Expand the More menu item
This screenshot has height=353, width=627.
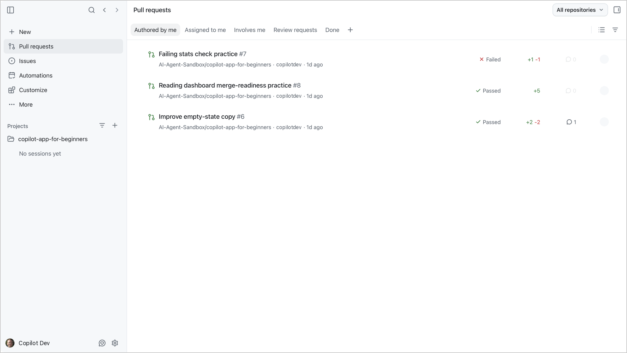pos(63,105)
